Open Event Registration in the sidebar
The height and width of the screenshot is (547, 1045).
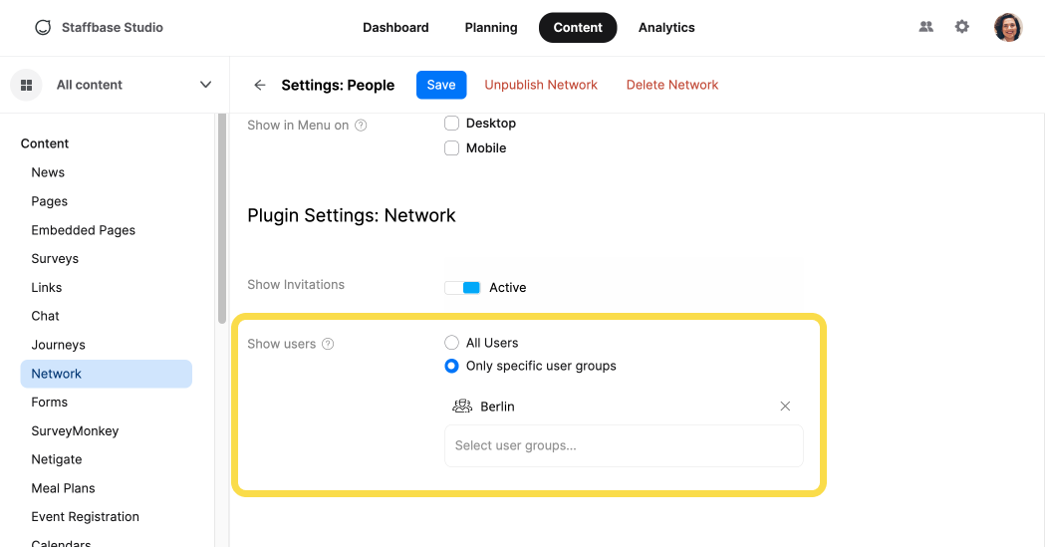[x=86, y=517]
